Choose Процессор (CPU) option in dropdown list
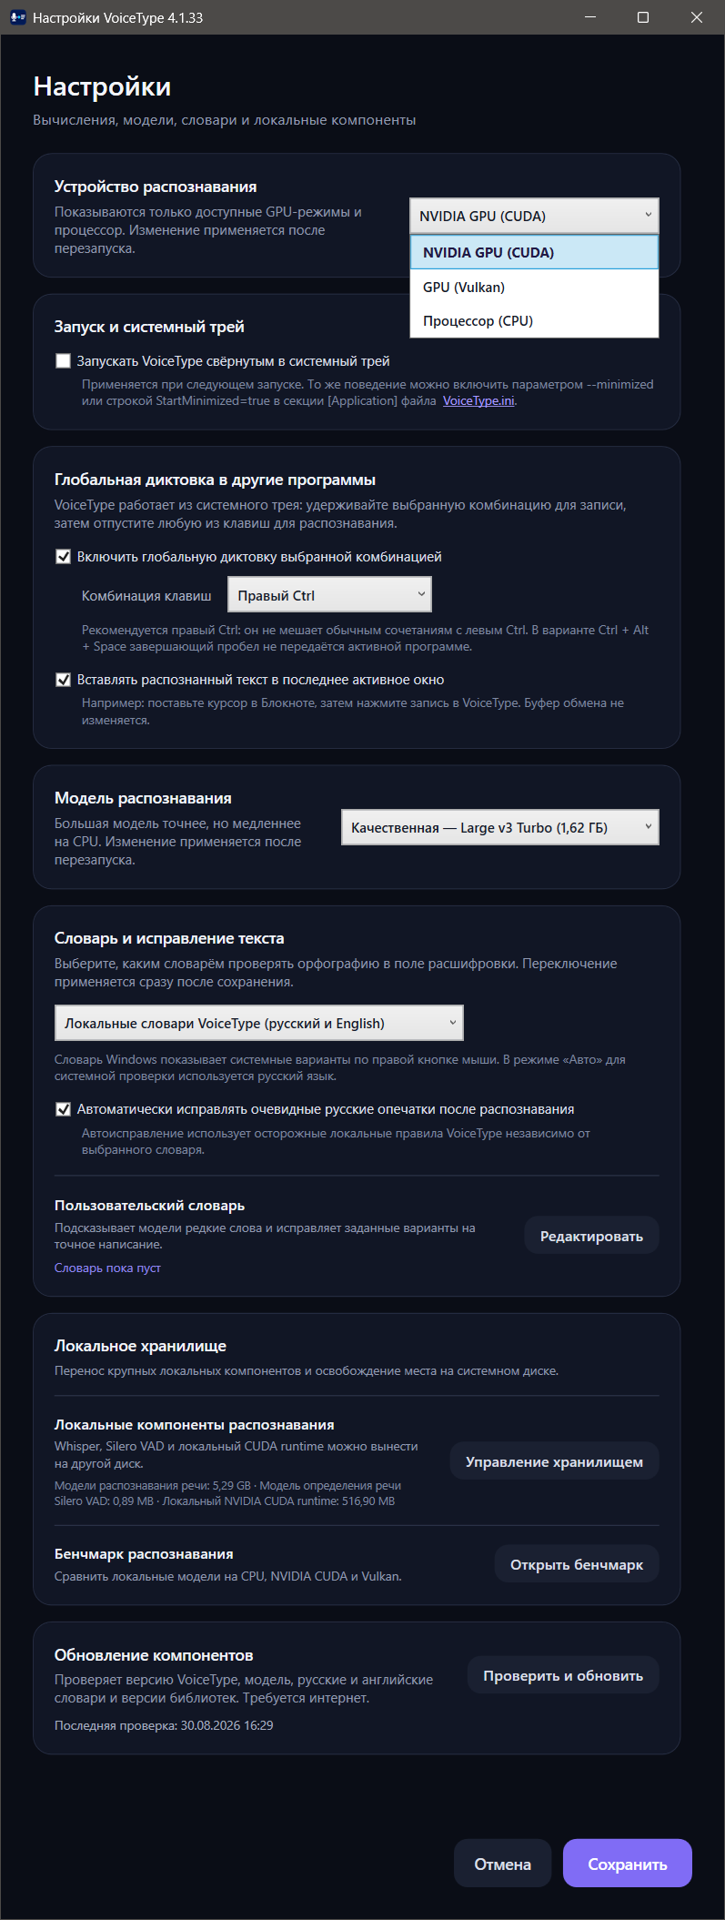The image size is (725, 1920). pyautogui.click(x=534, y=320)
